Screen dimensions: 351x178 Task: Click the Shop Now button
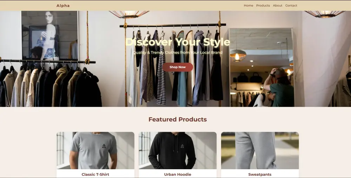(178, 67)
